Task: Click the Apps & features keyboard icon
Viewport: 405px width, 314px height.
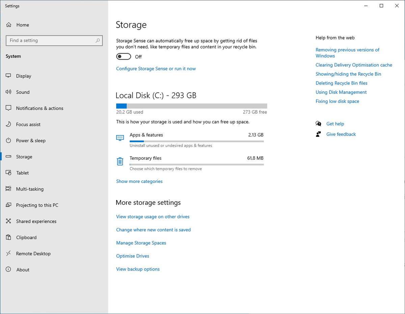Action: (120, 138)
